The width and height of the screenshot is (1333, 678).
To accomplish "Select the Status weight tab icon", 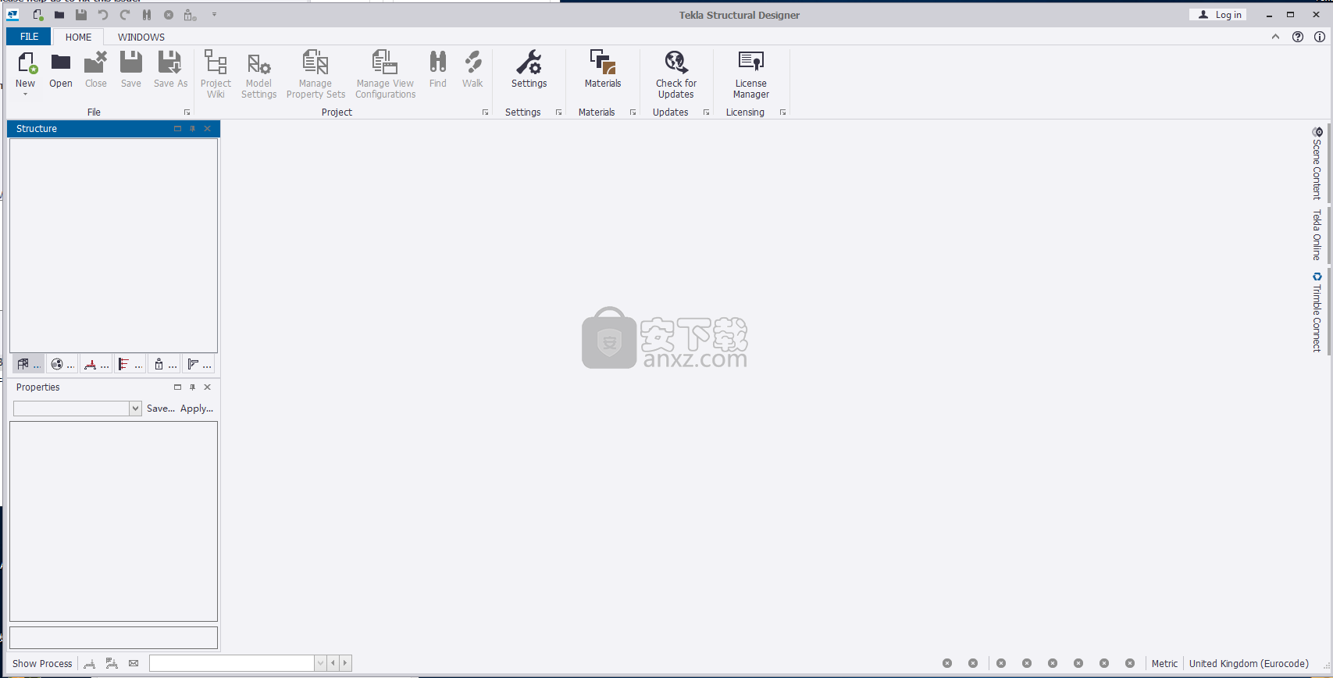I will tap(164, 364).
